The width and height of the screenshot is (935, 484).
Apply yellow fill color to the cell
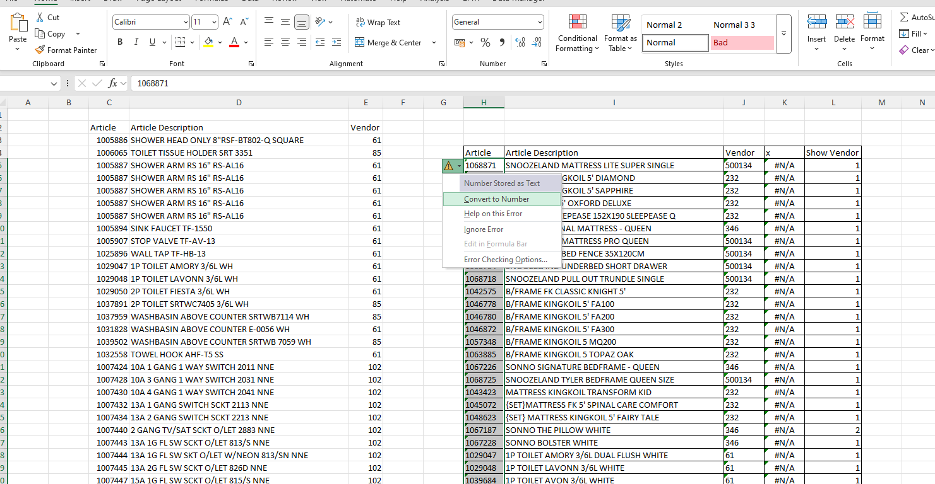(208, 42)
